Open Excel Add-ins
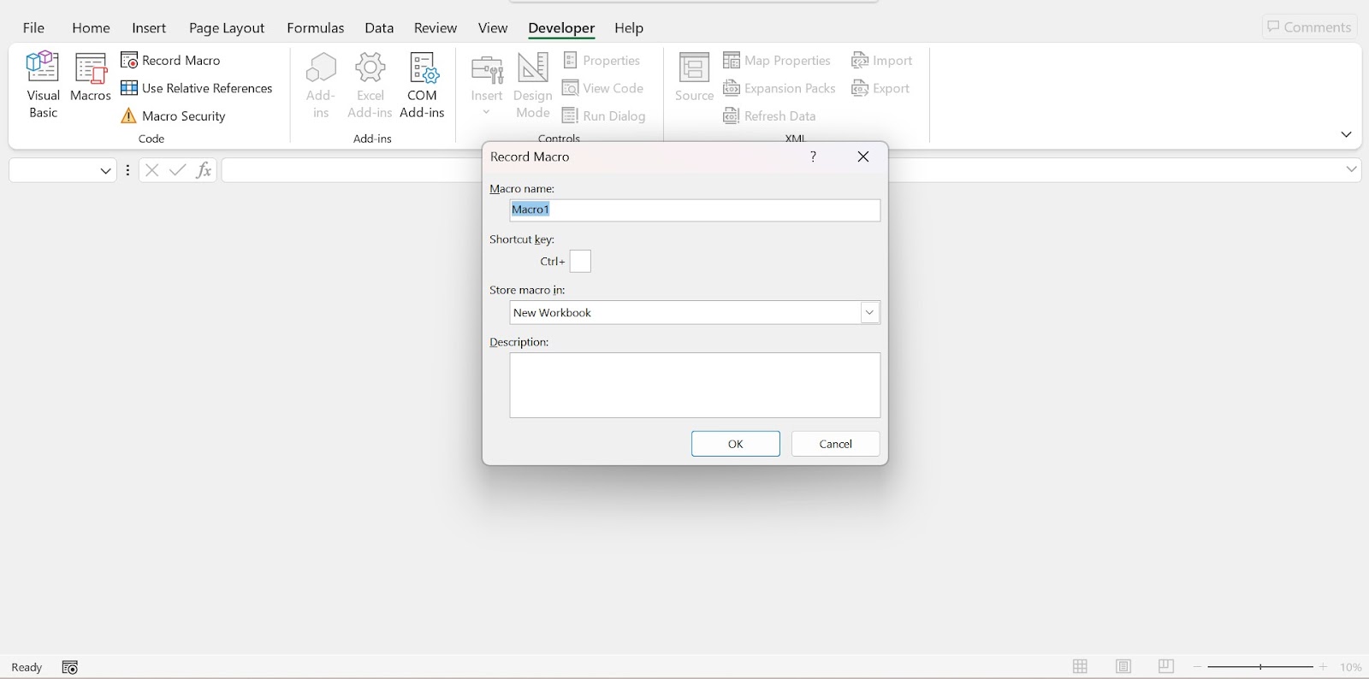 click(x=370, y=85)
